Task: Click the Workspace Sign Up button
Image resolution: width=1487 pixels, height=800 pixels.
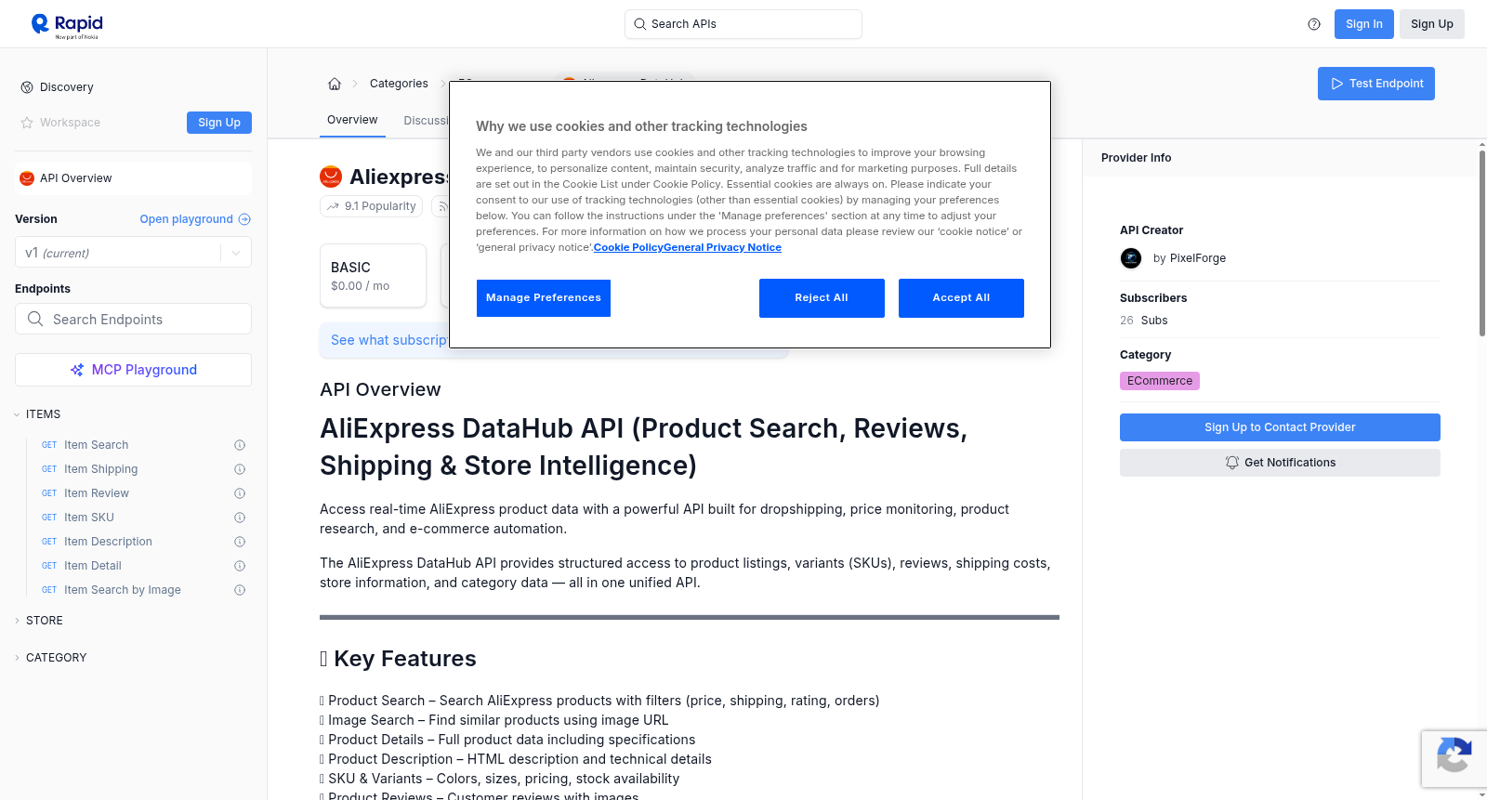Action: (219, 123)
